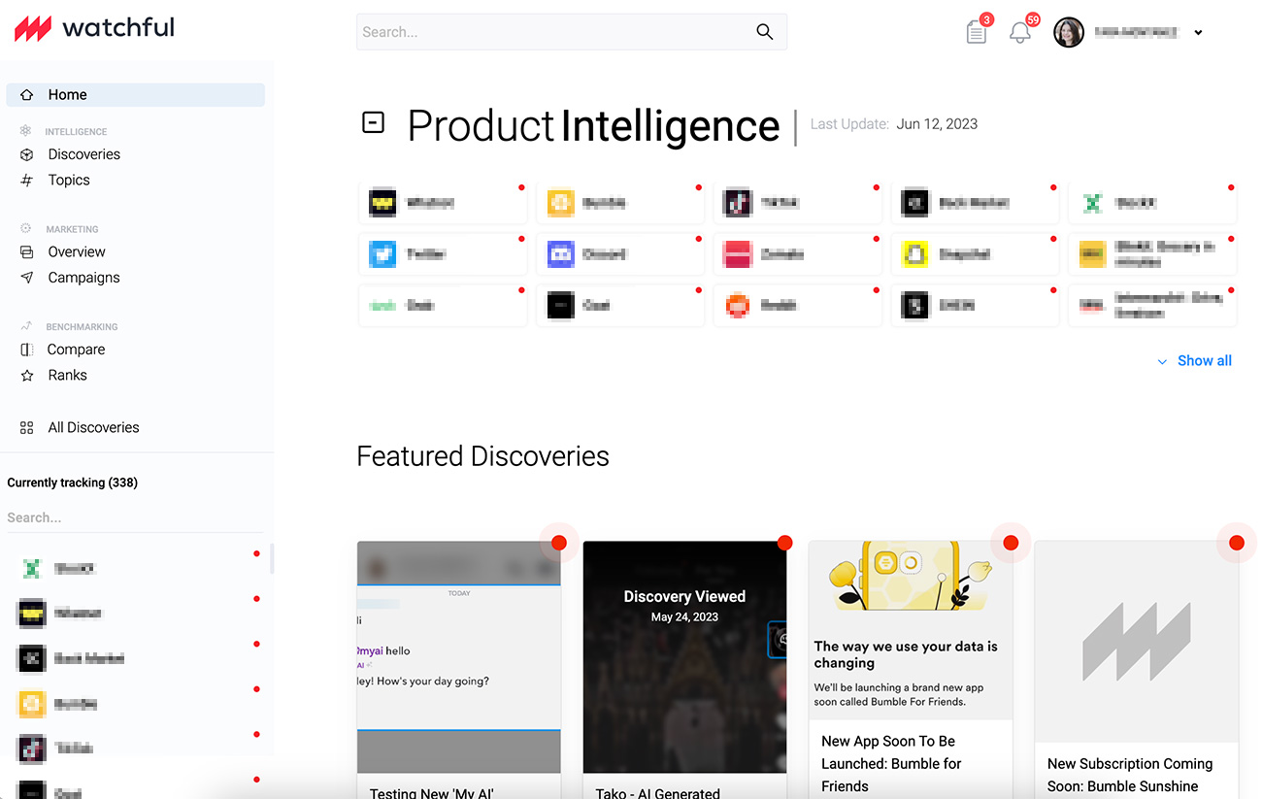Open Discoveries in sidebar
Image resolution: width=1262 pixels, height=799 pixels.
coord(84,154)
